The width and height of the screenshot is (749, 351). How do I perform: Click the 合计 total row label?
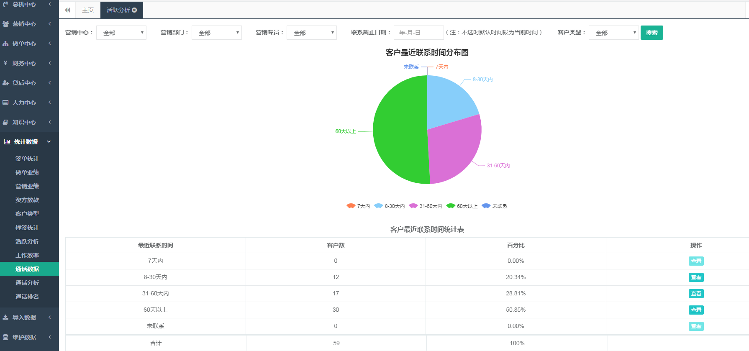[156, 343]
